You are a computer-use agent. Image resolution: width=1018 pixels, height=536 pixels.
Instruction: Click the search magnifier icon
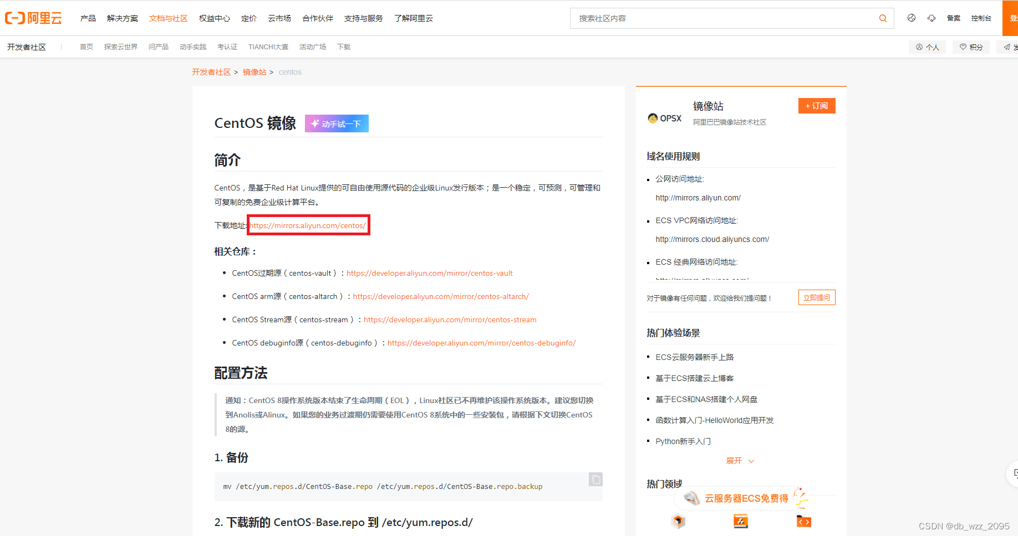click(883, 18)
